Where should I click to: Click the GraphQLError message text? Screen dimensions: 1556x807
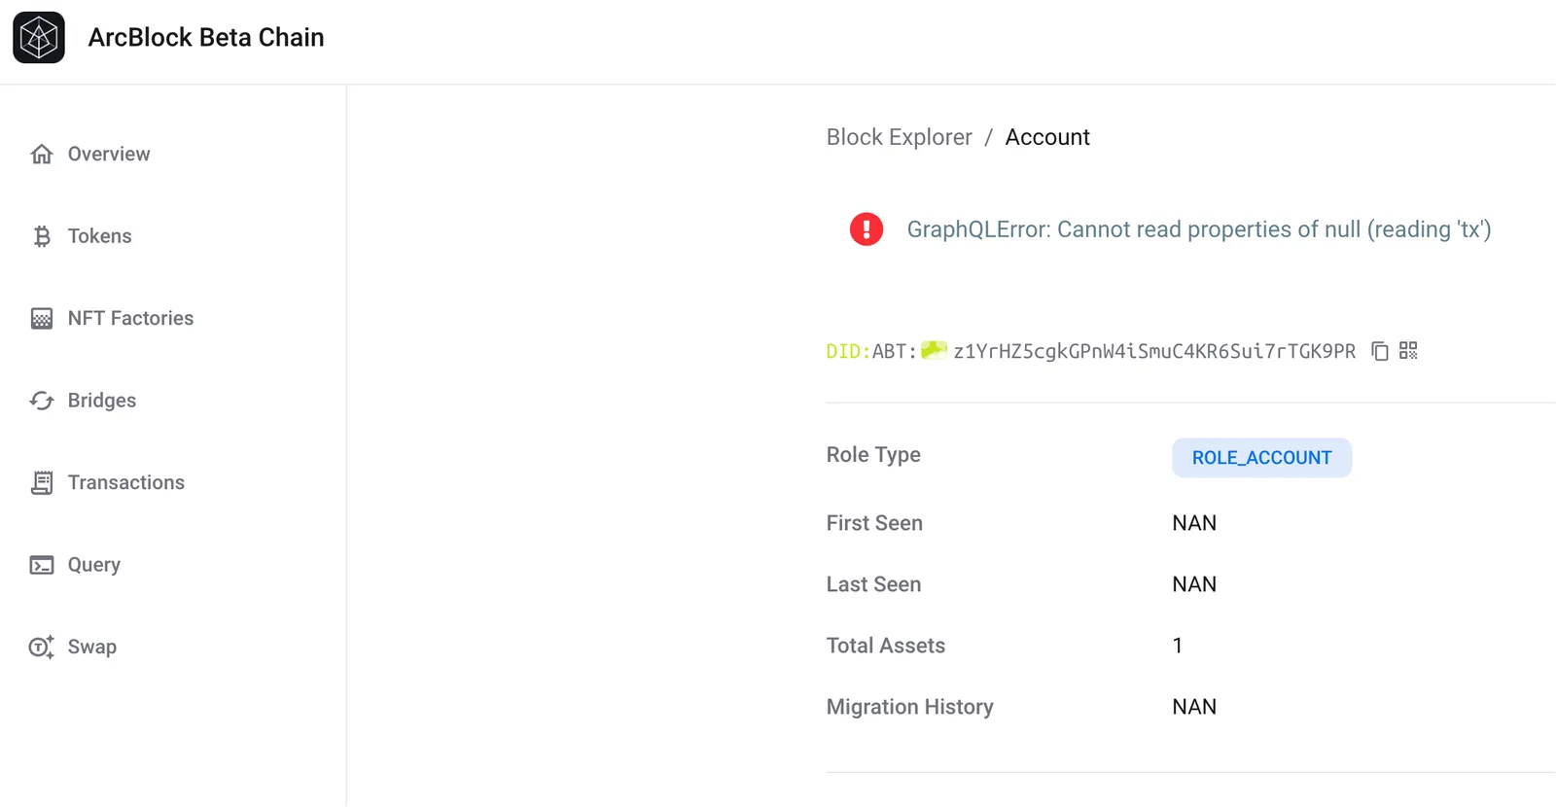[1199, 229]
